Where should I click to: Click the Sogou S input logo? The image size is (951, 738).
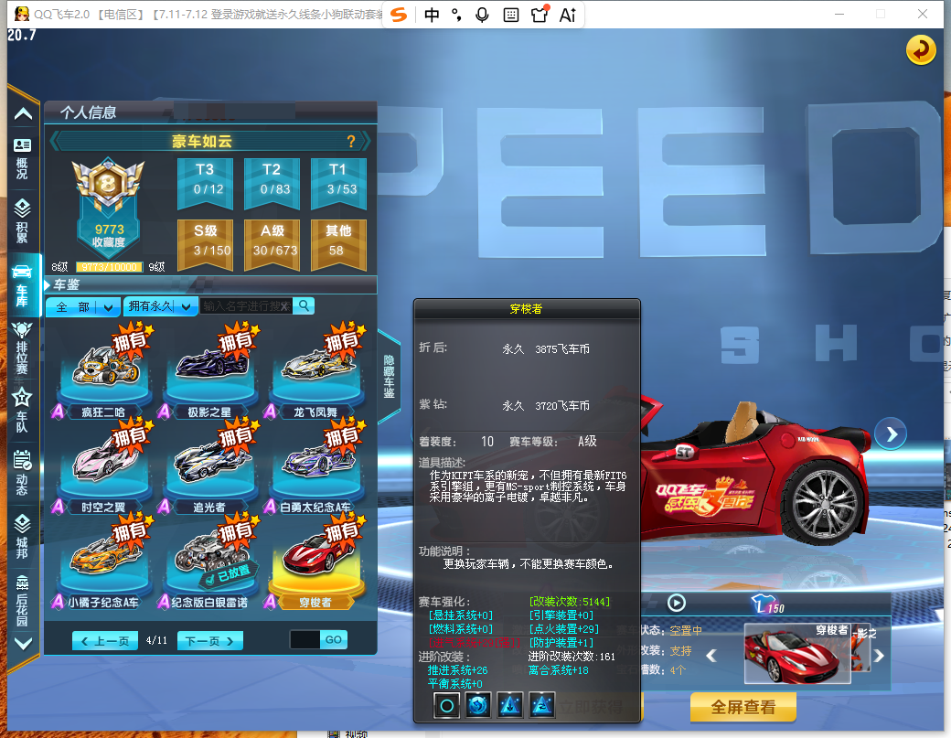[x=399, y=14]
